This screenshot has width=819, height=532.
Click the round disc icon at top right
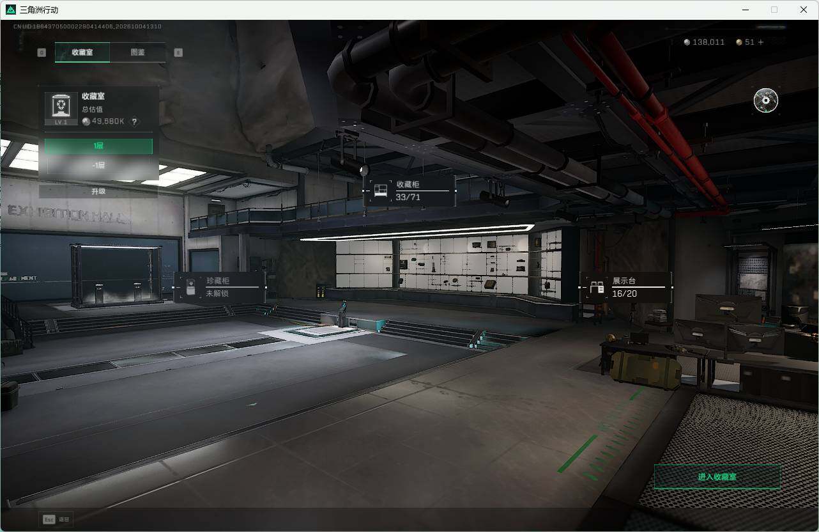pyautogui.click(x=765, y=100)
